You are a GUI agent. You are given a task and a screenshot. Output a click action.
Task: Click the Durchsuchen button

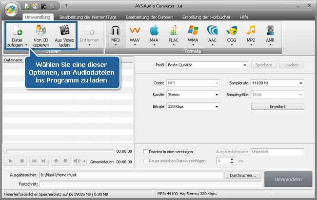(x=243, y=175)
